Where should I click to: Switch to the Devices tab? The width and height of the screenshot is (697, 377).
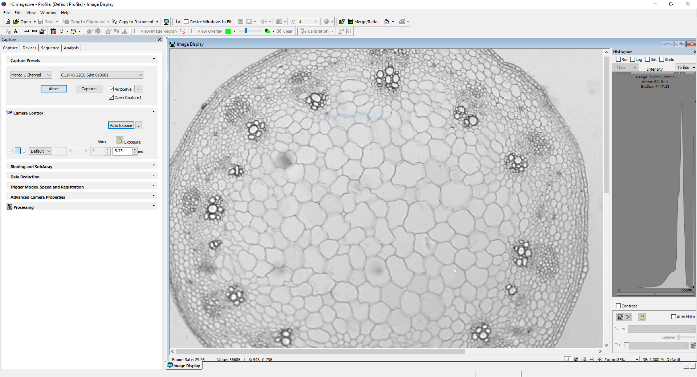(29, 48)
